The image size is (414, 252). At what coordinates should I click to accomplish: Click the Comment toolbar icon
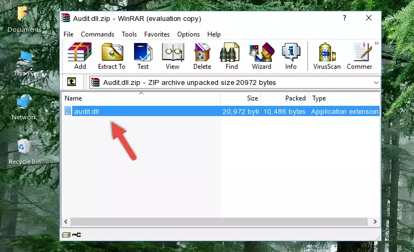point(360,56)
